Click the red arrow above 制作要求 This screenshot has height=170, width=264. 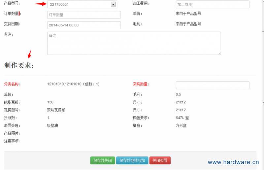point(29,53)
